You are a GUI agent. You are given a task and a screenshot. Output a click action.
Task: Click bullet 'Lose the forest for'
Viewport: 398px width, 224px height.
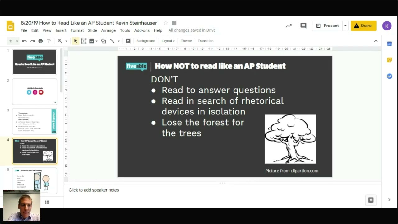tap(203, 122)
